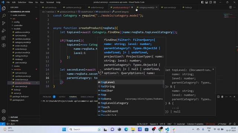This screenshot has width=238, height=133.
Task: Open the Extensions view
Action: [x=4, y=38]
